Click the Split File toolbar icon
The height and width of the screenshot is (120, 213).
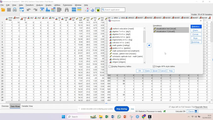pyautogui.click(x=74, y=10)
